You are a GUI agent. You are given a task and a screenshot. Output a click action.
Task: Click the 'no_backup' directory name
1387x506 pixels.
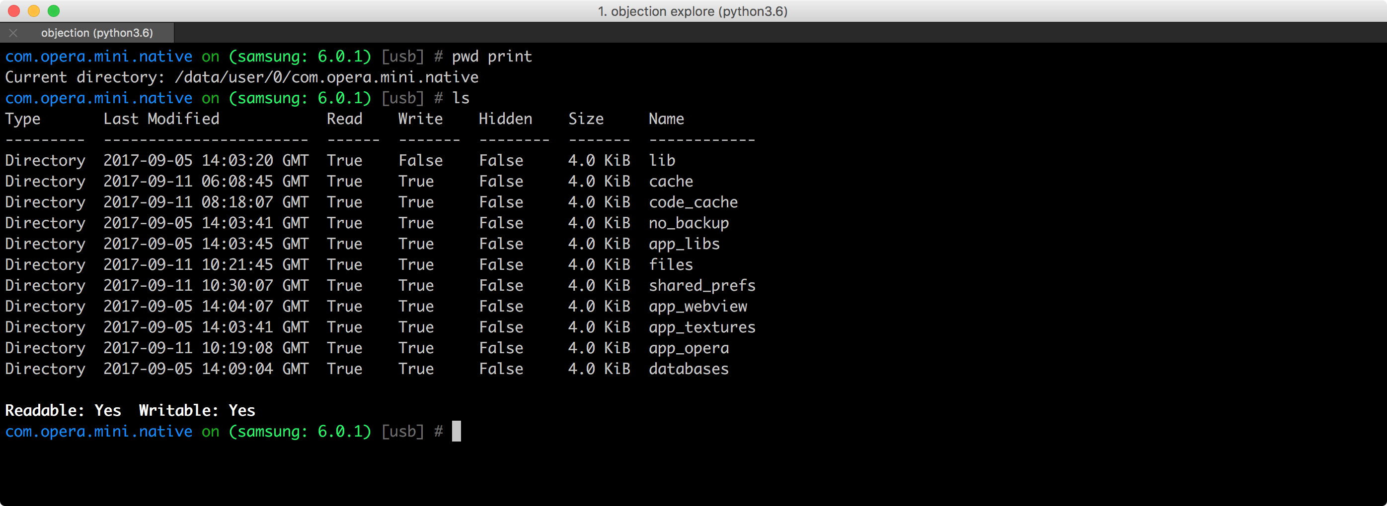689,223
